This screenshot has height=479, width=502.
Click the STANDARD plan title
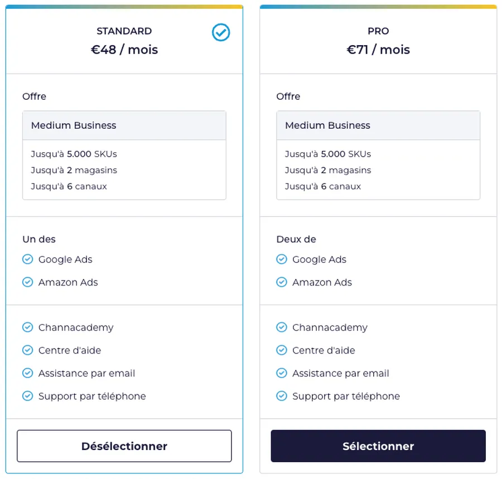(x=124, y=31)
